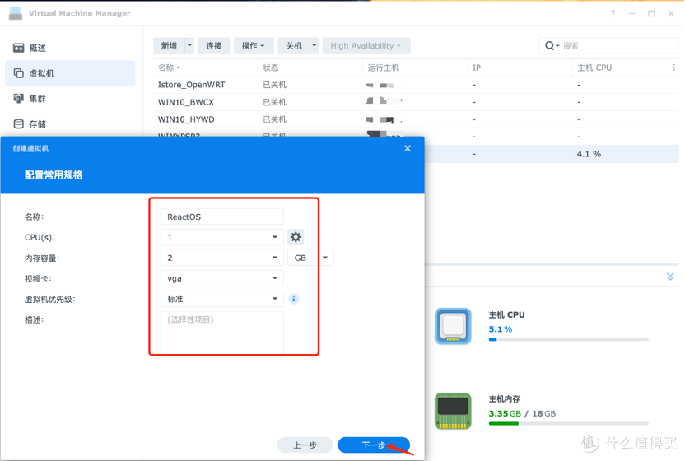This screenshot has height=461, width=685.
Task: Click the CPU settings gear icon
Action: point(296,237)
